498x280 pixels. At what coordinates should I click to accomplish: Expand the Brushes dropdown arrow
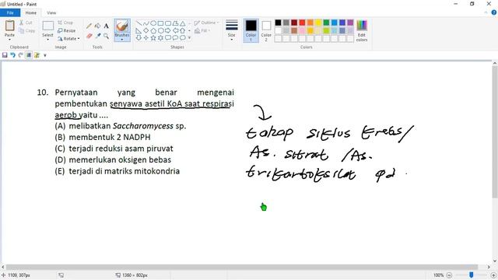[x=122, y=40]
